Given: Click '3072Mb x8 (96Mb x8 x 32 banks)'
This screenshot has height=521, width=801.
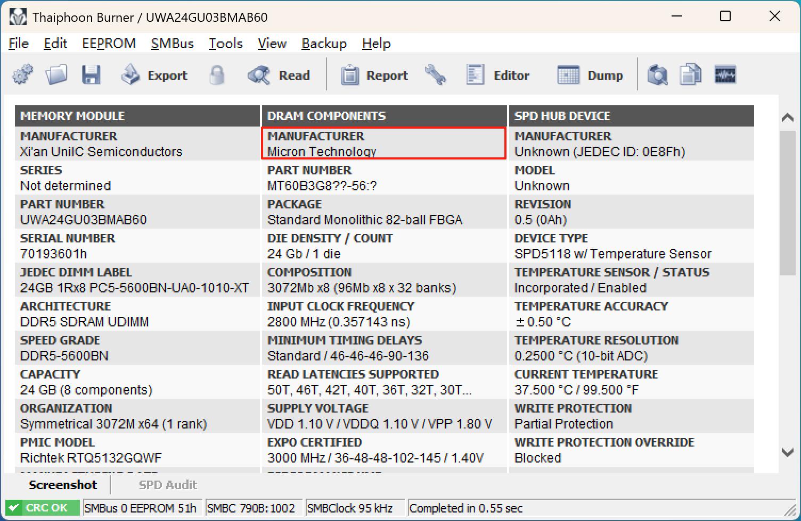Looking at the screenshot, I should tap(362, 288).
